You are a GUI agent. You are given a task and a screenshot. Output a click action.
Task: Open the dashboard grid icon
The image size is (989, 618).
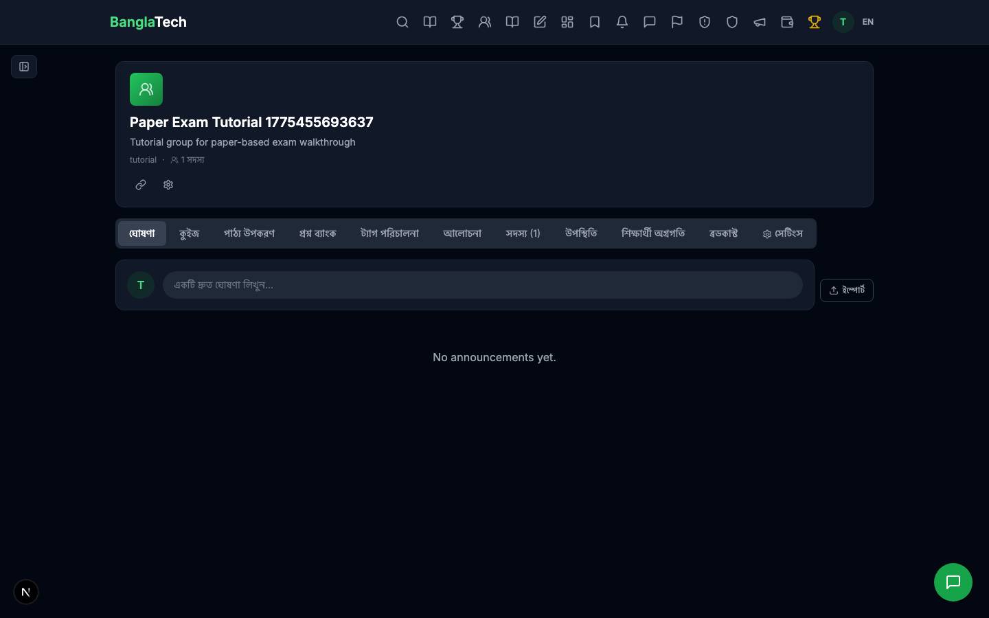[x=567, y=22]
